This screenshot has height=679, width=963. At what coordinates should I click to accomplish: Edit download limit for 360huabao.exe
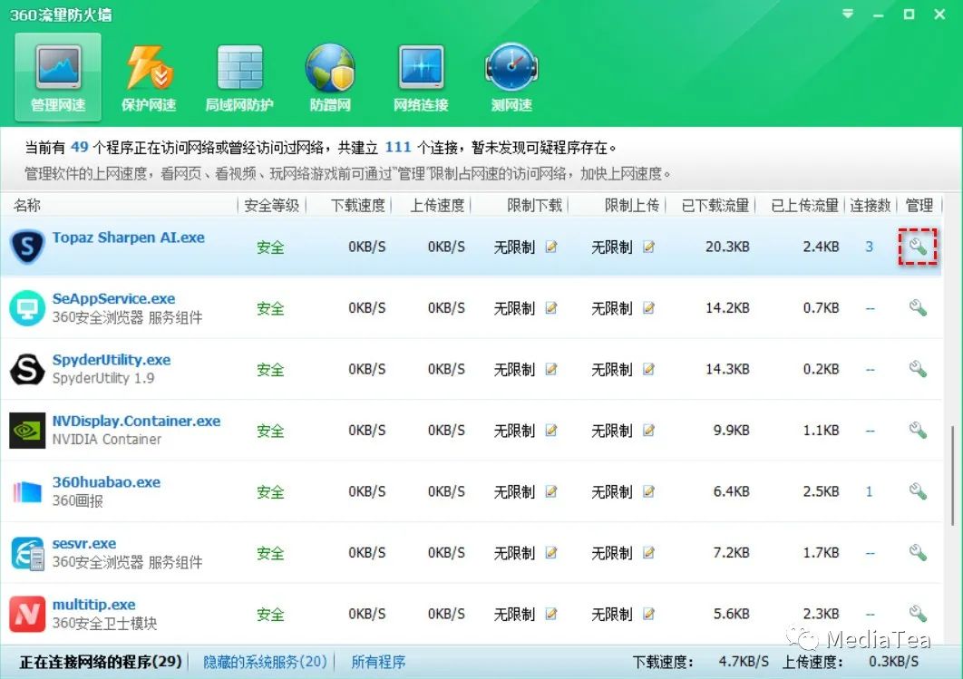[x=551, y=491]
